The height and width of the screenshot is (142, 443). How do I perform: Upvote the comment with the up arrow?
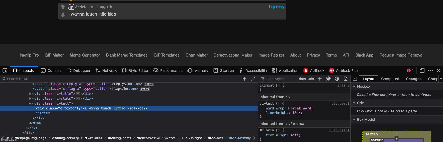click(63, 7)
